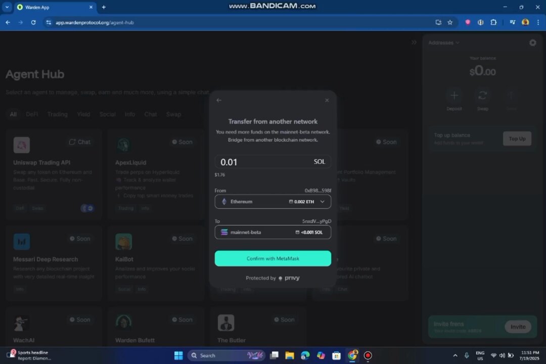The height and width of the screenshot is (364, 546).
Task: Select the Chat filter tab
Action: click(x=151, y=114)
